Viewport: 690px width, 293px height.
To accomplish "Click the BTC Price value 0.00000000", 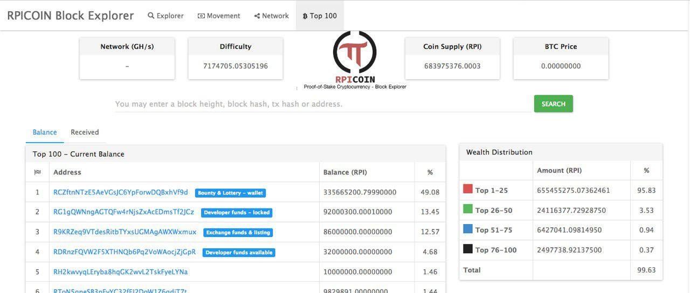I will pos(561,66).
